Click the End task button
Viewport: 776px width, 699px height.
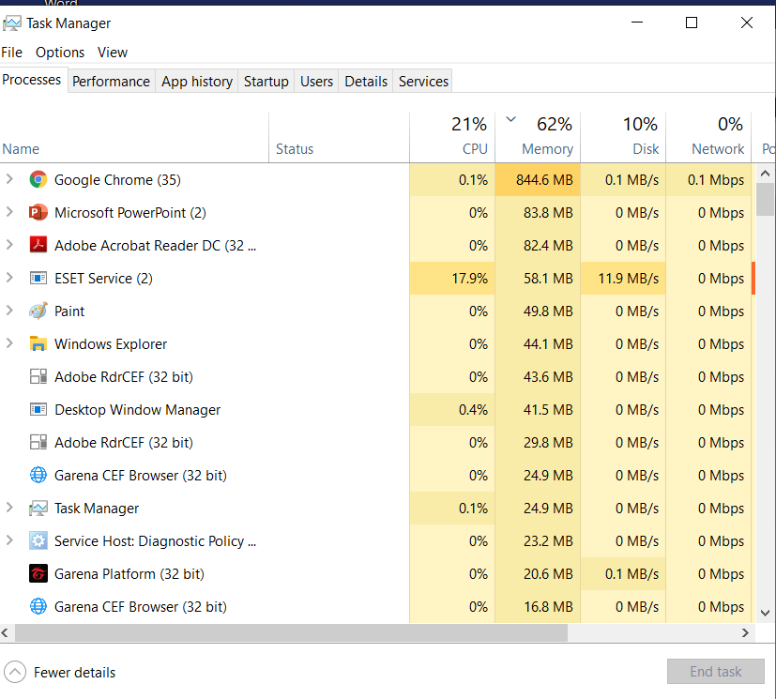[716, 671]
